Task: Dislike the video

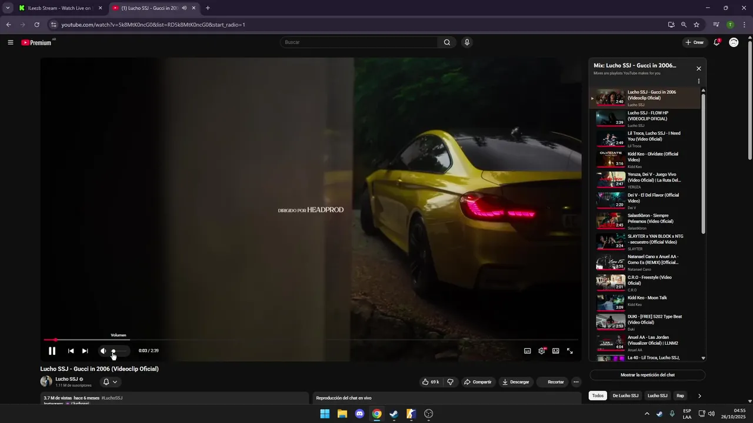Action: (x=450, y=382)
